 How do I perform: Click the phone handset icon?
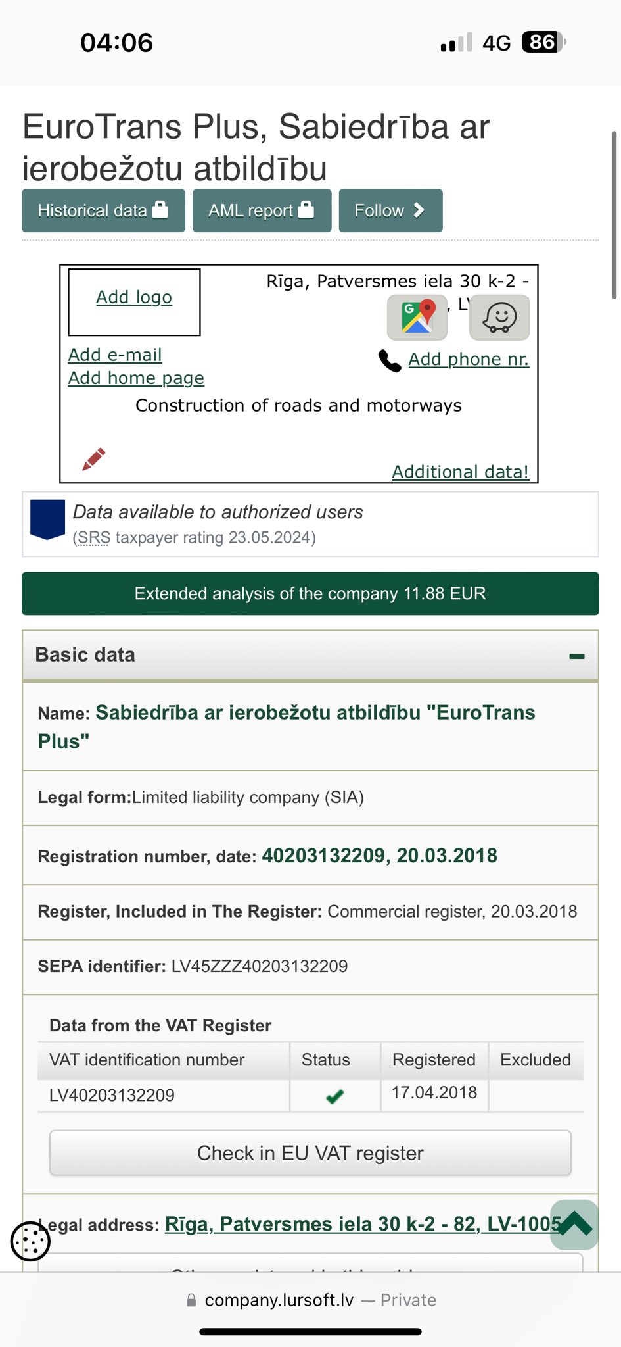(390, 360)
